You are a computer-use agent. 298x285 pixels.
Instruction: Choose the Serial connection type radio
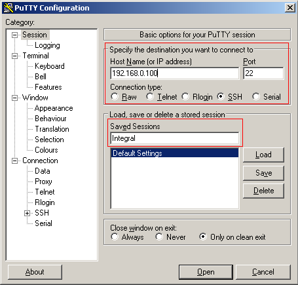tap(256, 96)
